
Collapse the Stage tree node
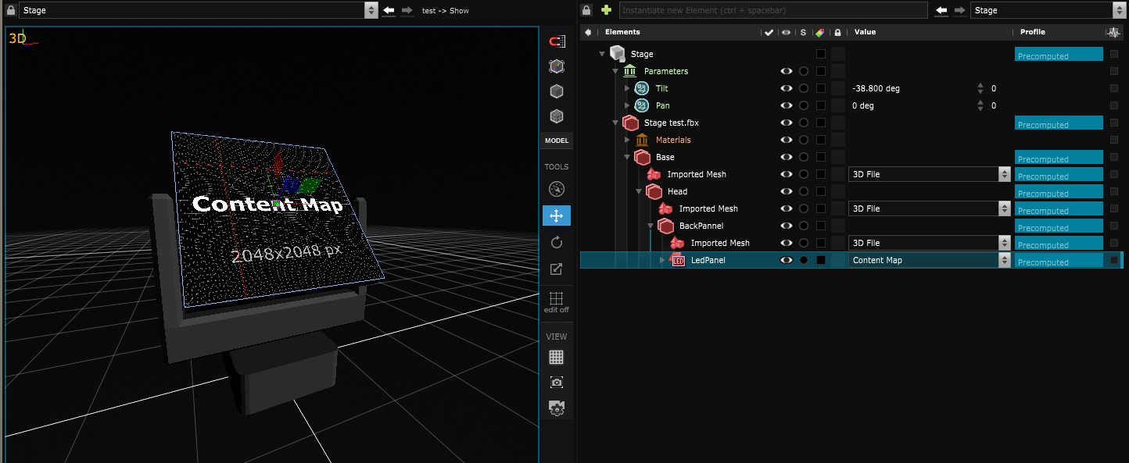pyautogui.click(x=602, y=54)
